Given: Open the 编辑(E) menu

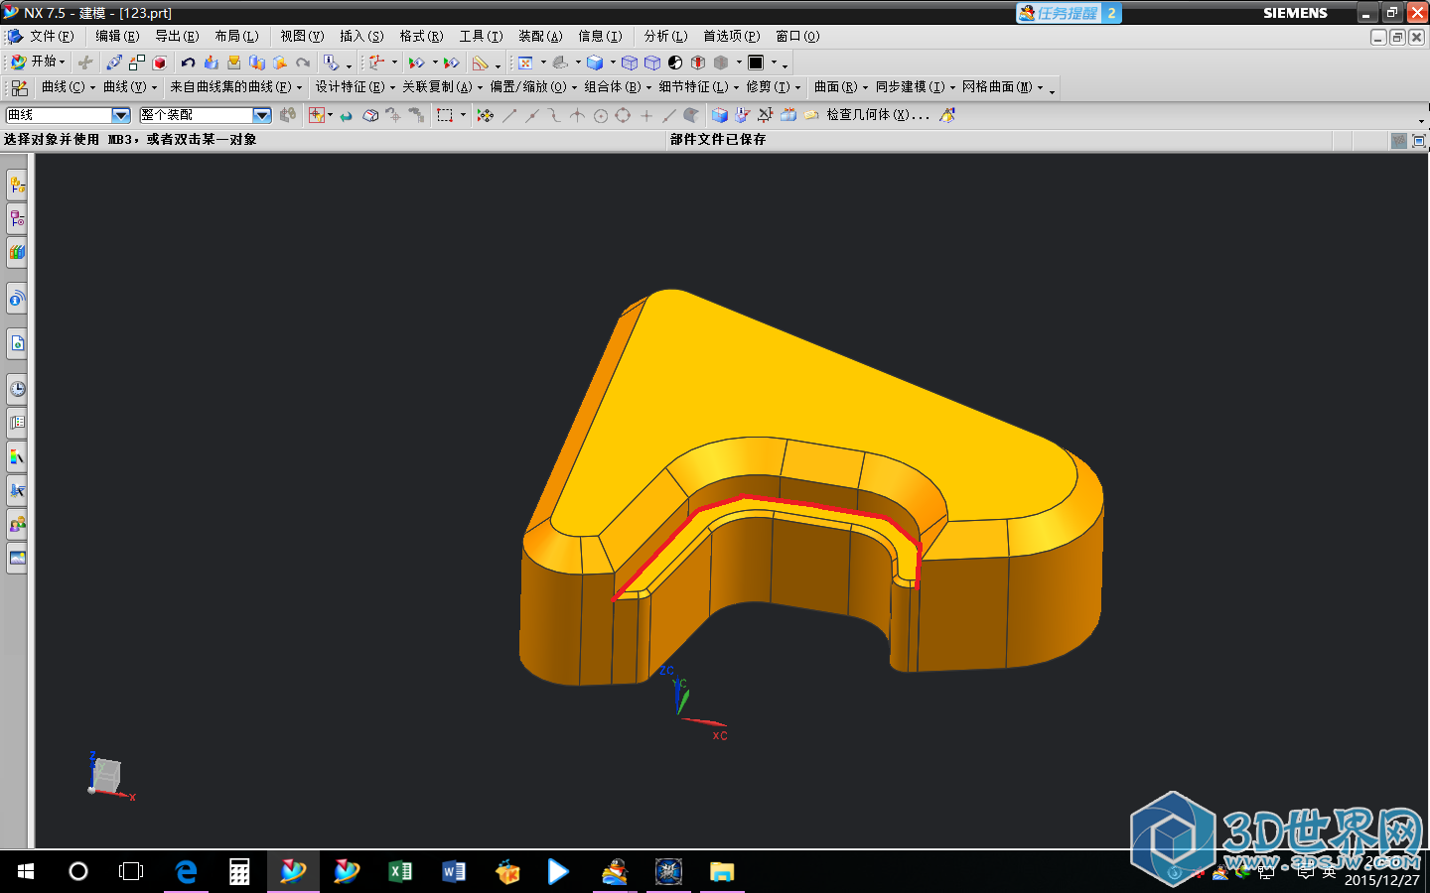Looking at the screenshot, I should click(x=117, y=36).
